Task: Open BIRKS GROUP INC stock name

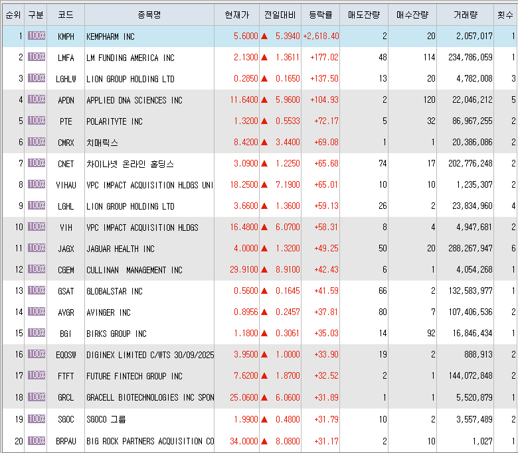Action: pos(116,334)
